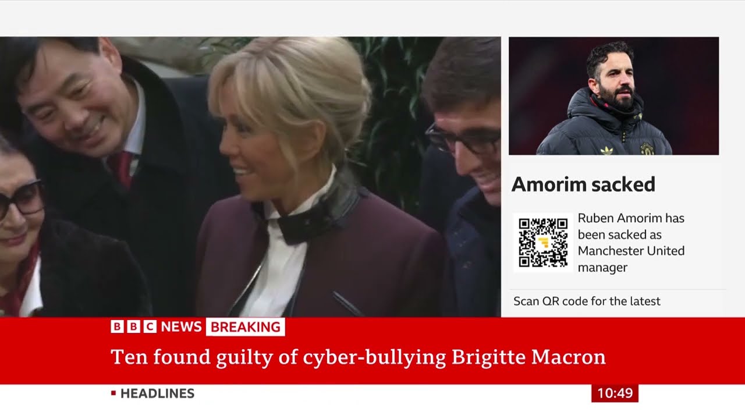Click the yellow mark inside QR code
Viewport: 745px width, 419px height.
coord(544,243)
